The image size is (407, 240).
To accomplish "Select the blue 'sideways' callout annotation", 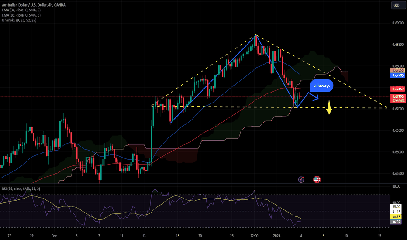I will pos(321,86).
